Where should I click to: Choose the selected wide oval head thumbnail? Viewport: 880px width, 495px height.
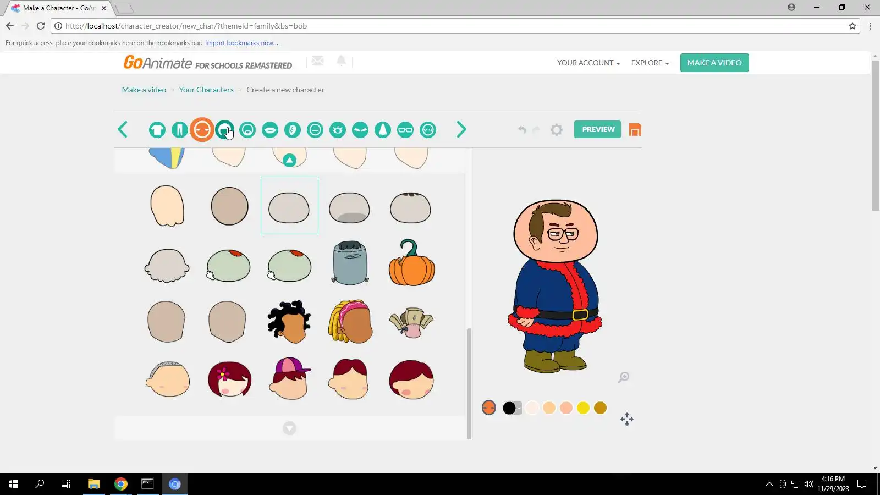[289, 205]
